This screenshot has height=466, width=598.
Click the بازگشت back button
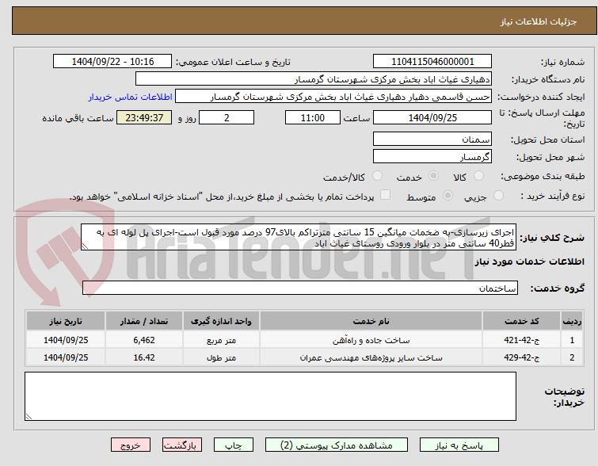182,445
